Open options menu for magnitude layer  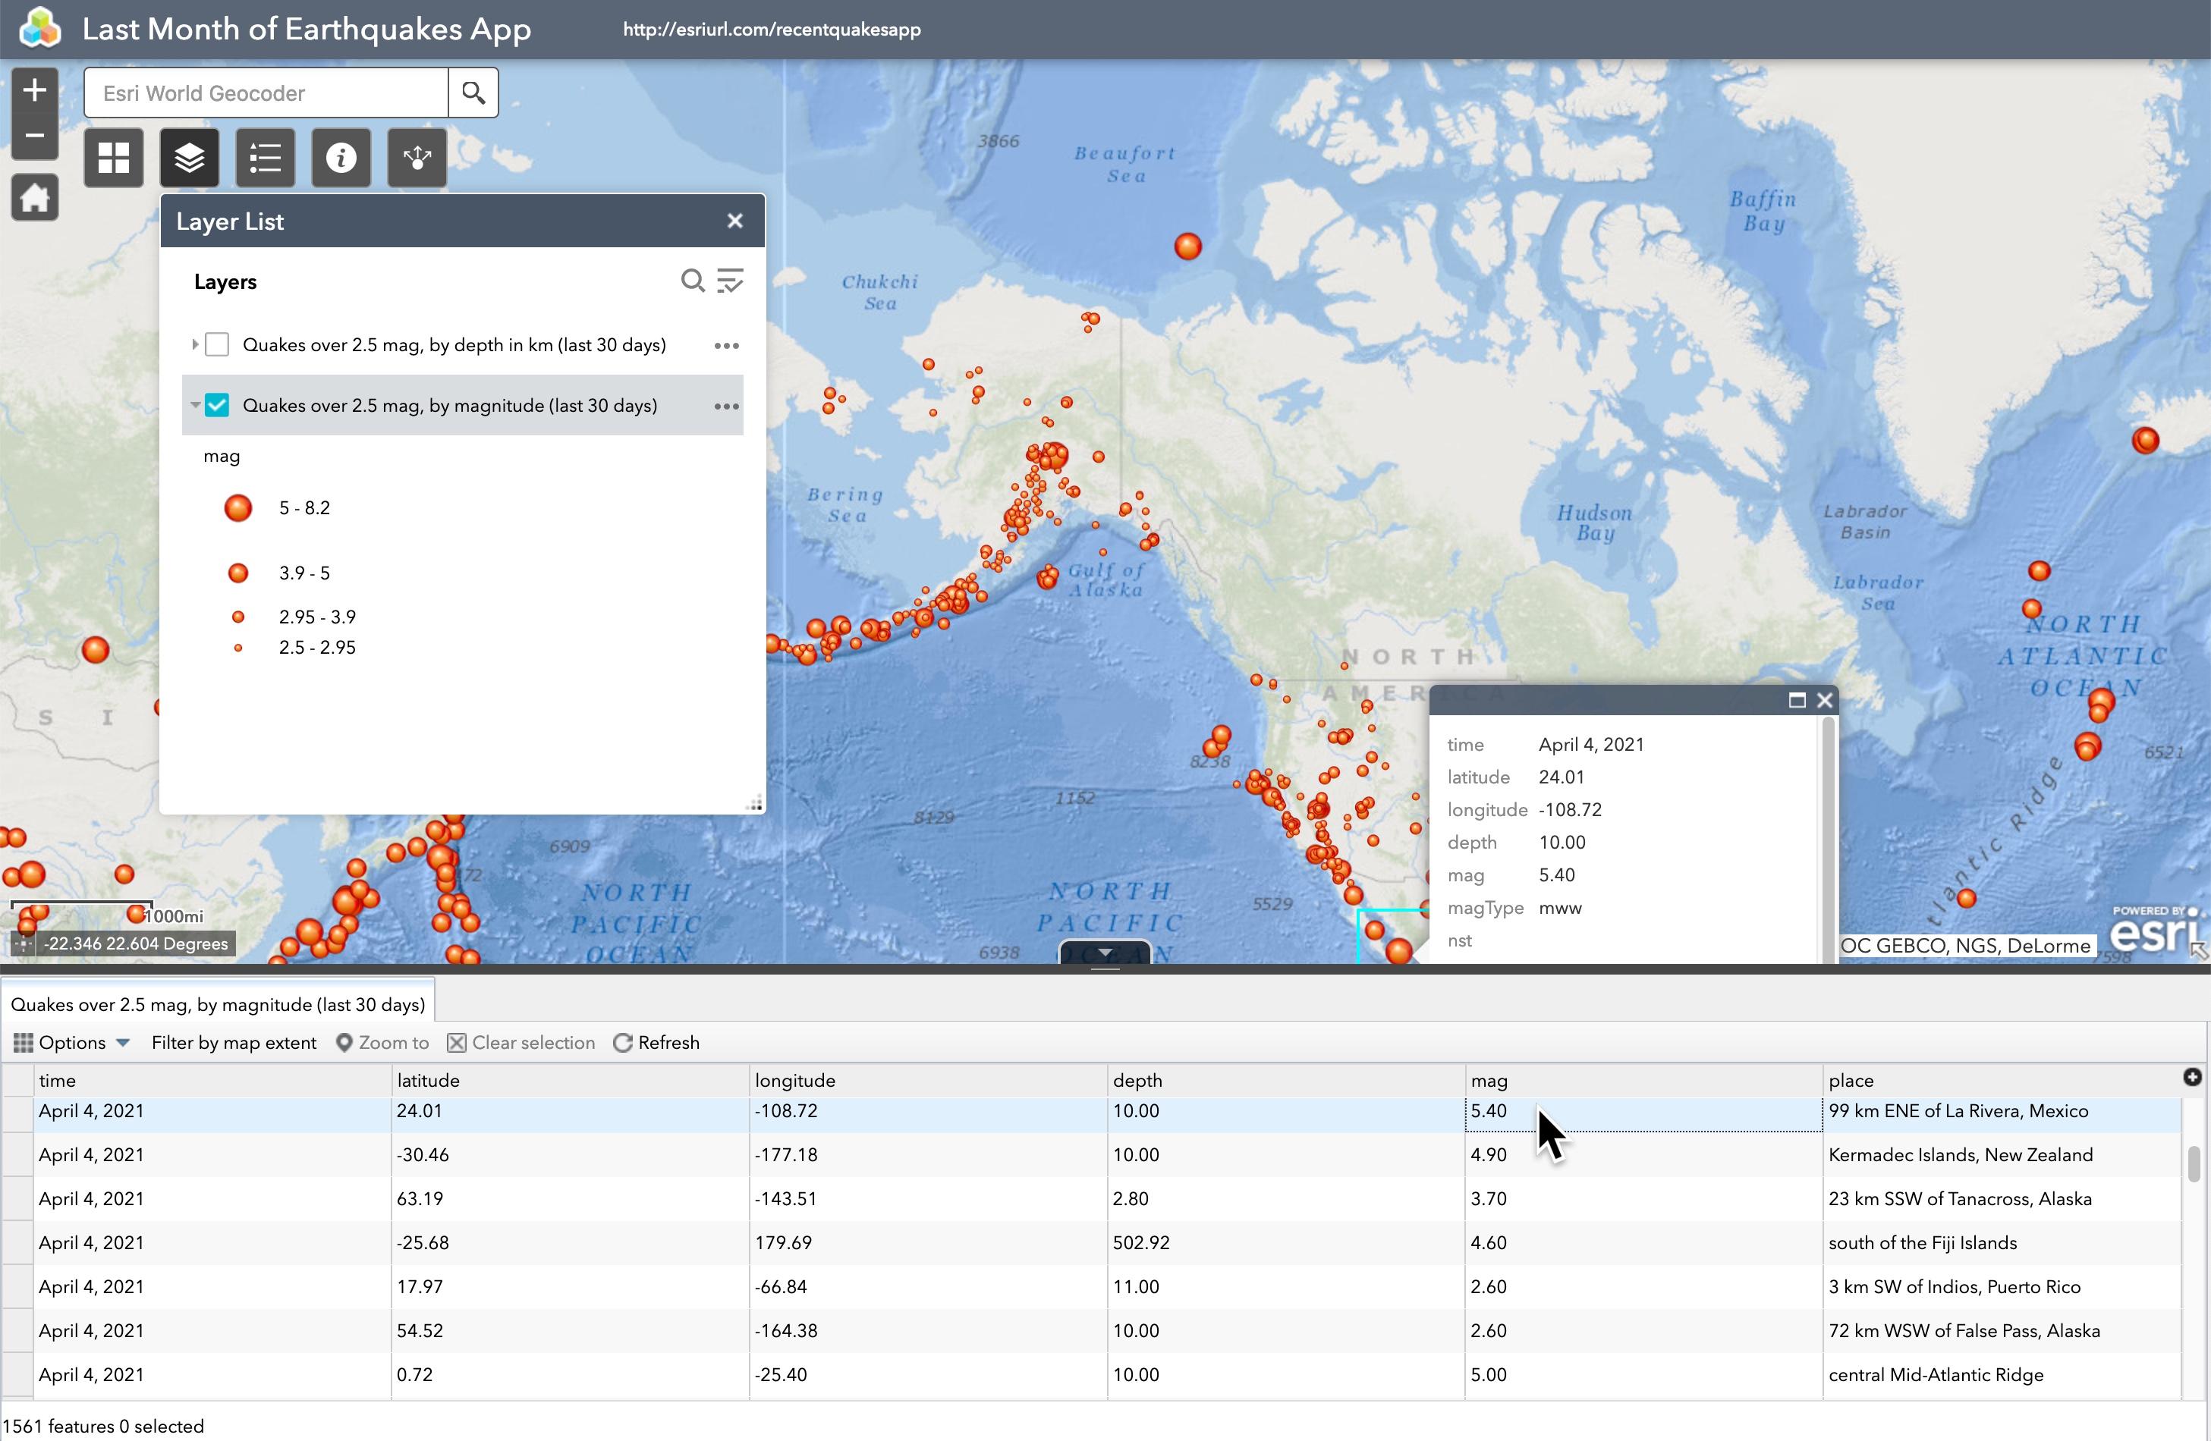726,407
